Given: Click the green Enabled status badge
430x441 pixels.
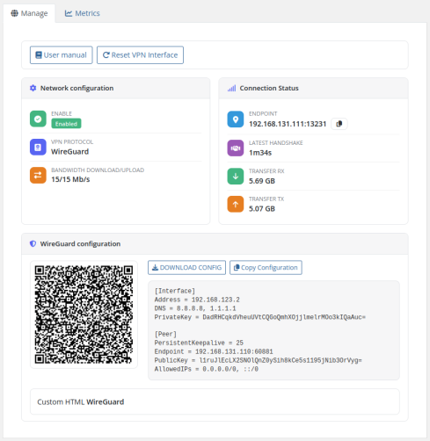Looking at the screenshot, I should (x=66, y=124).
